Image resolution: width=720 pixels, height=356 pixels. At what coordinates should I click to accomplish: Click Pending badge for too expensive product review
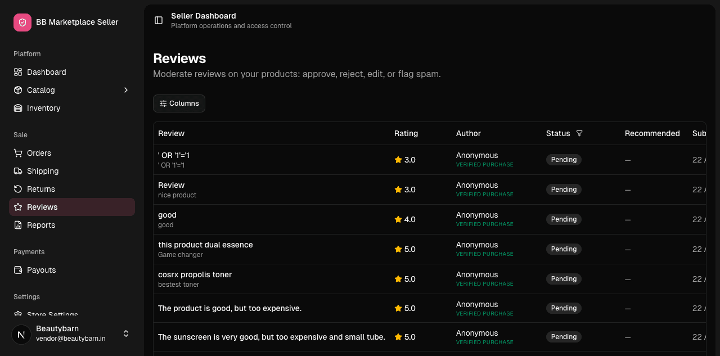[564, 308]
